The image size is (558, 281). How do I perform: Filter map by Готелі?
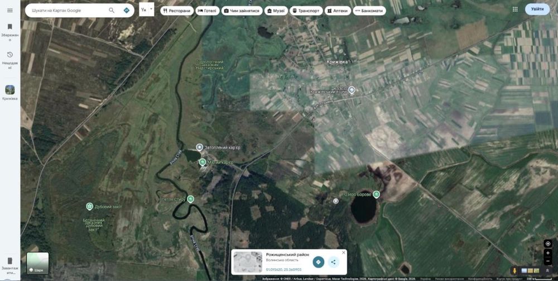208,11
